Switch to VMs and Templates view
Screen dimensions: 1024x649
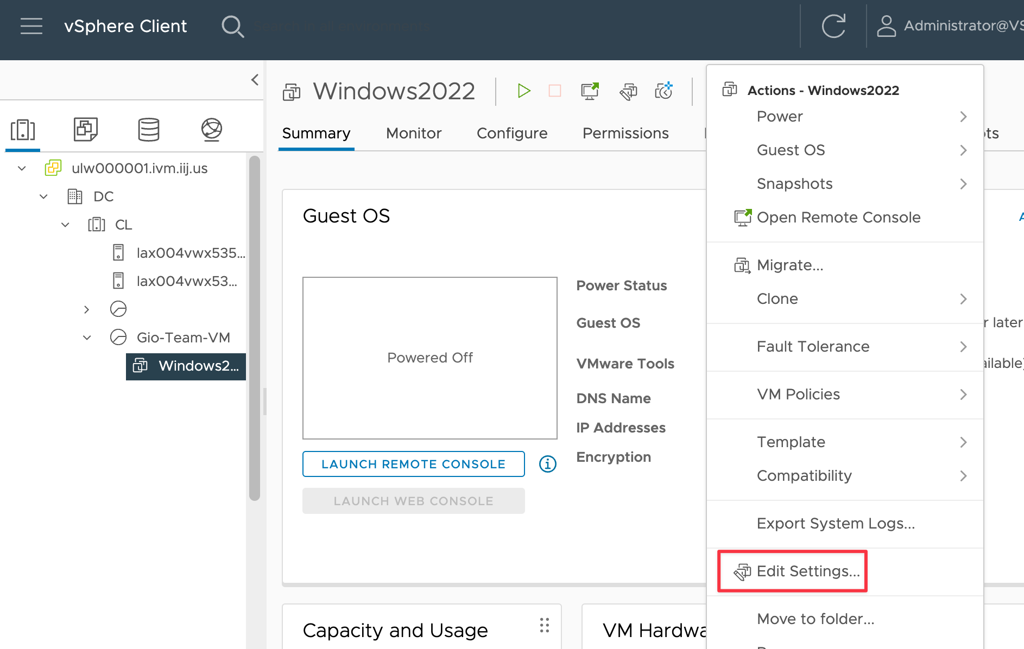point(86,130)
